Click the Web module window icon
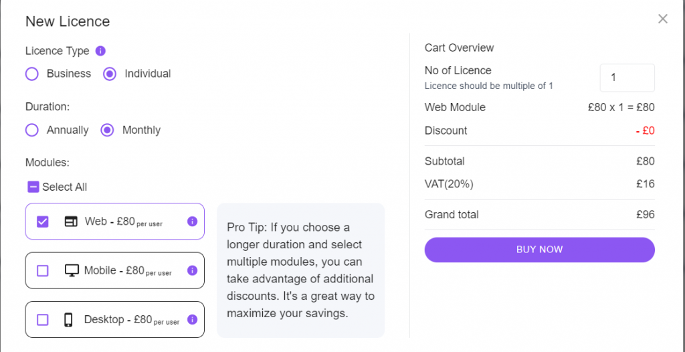Viewport: 685px width, 352px height. [x=71, y=222]
